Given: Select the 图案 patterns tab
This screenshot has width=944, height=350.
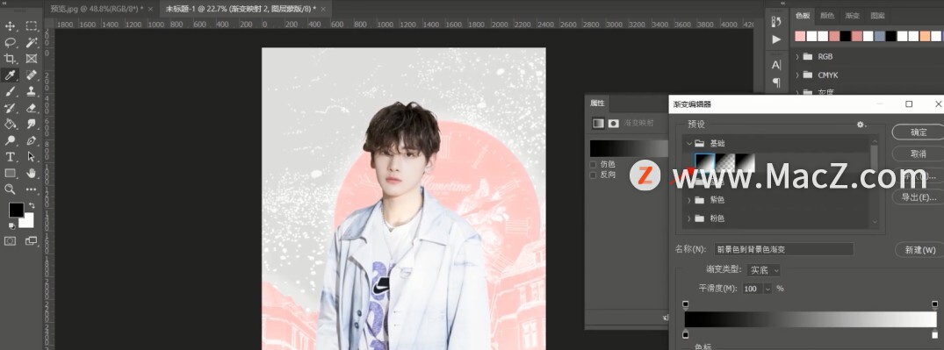Looking at the screenshot, I should (877, 17).
